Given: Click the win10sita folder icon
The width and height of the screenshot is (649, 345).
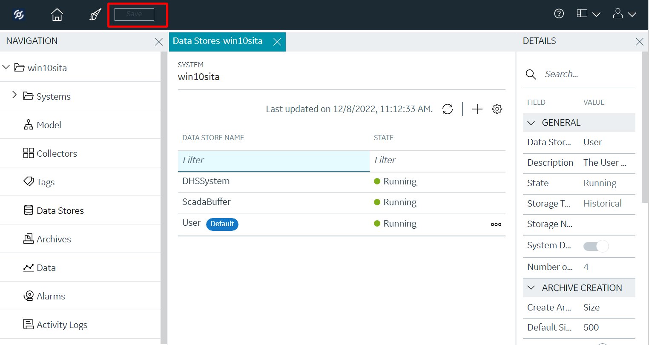Looking at the screenshot, I should coord(19,67).
